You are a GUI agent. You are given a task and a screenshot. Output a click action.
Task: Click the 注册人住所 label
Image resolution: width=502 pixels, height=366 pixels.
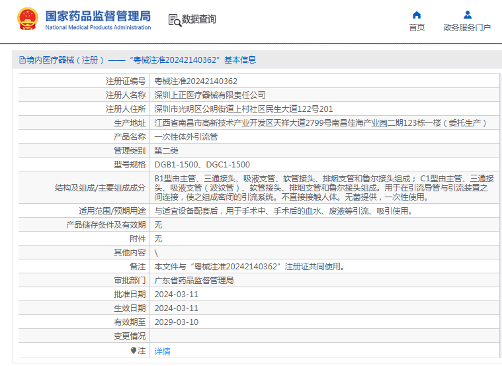[x=126, y=109]
